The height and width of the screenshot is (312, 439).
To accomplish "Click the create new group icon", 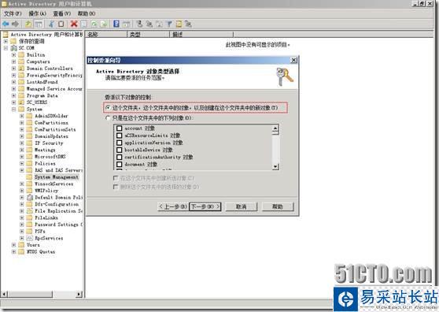I will (x=149, y=24).
